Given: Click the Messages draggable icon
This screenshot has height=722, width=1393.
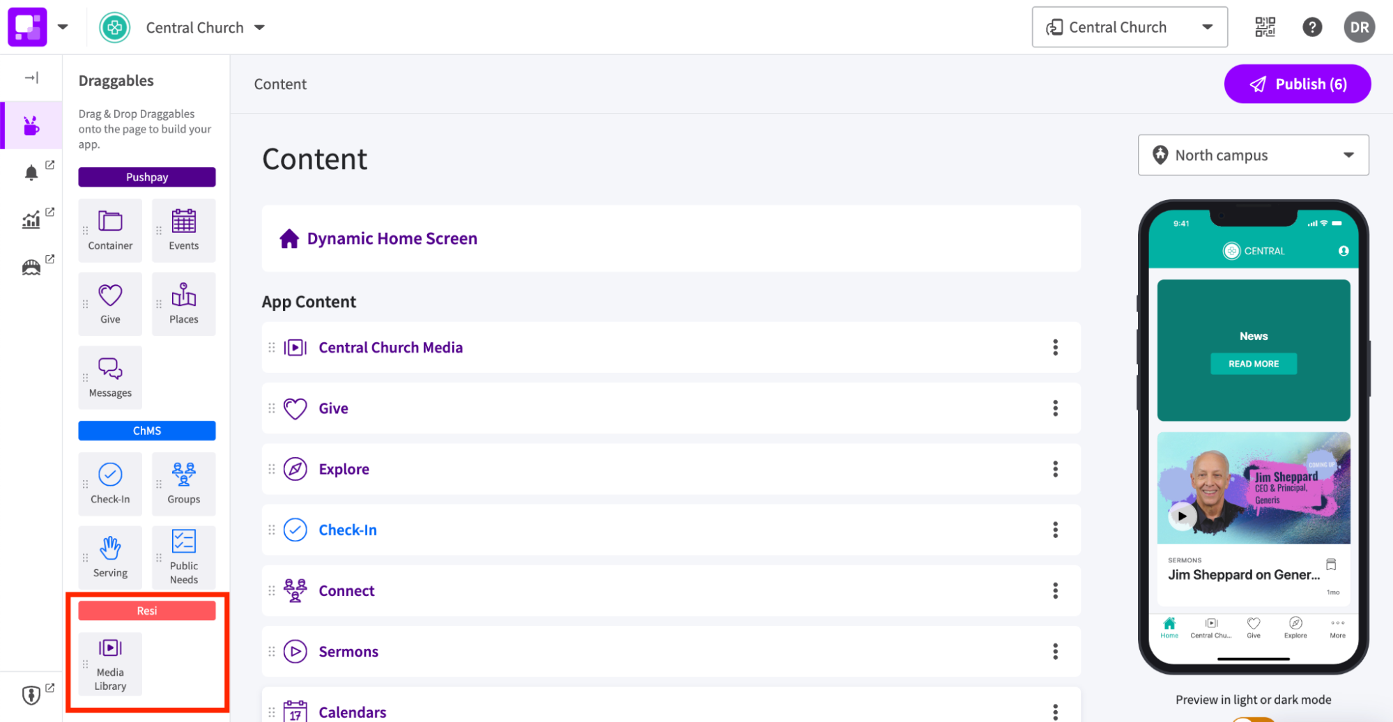Looking at the screenshot, I should (109, 376).
